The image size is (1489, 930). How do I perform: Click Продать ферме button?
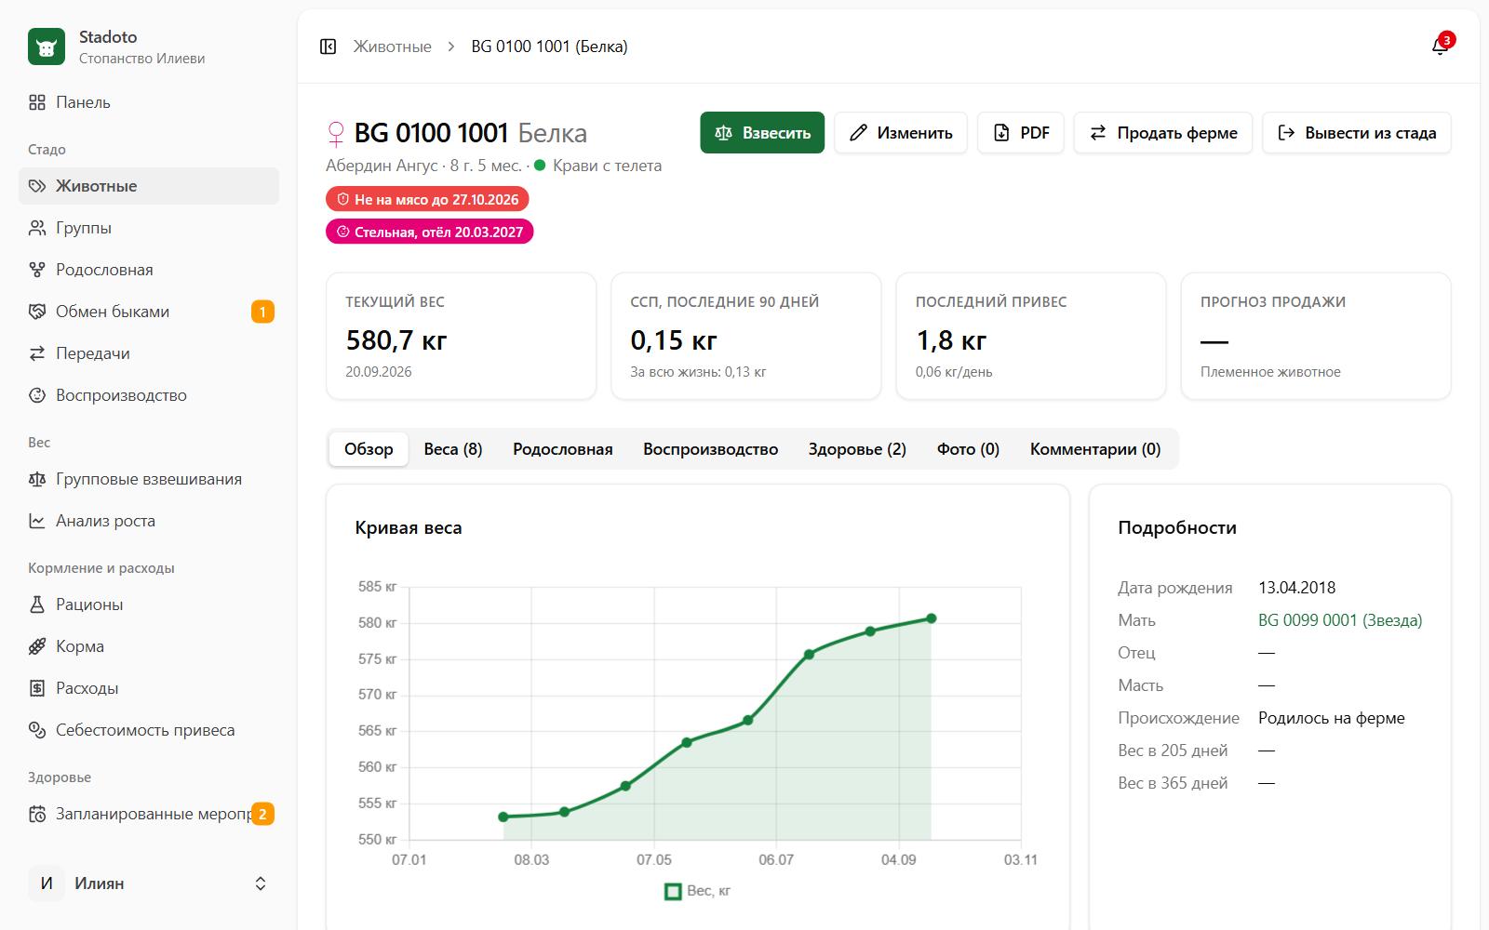click(1163, 133)
